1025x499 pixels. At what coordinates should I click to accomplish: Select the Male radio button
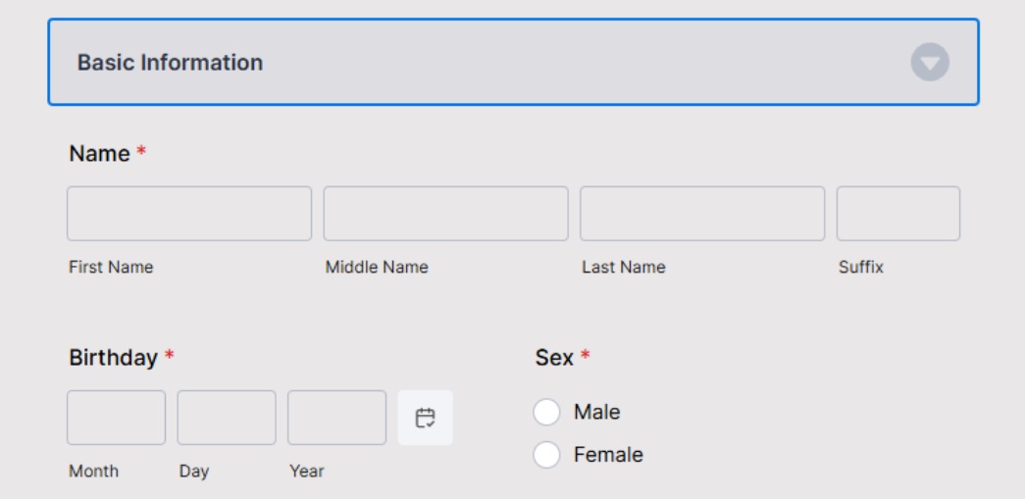click(x=546, y=413)
